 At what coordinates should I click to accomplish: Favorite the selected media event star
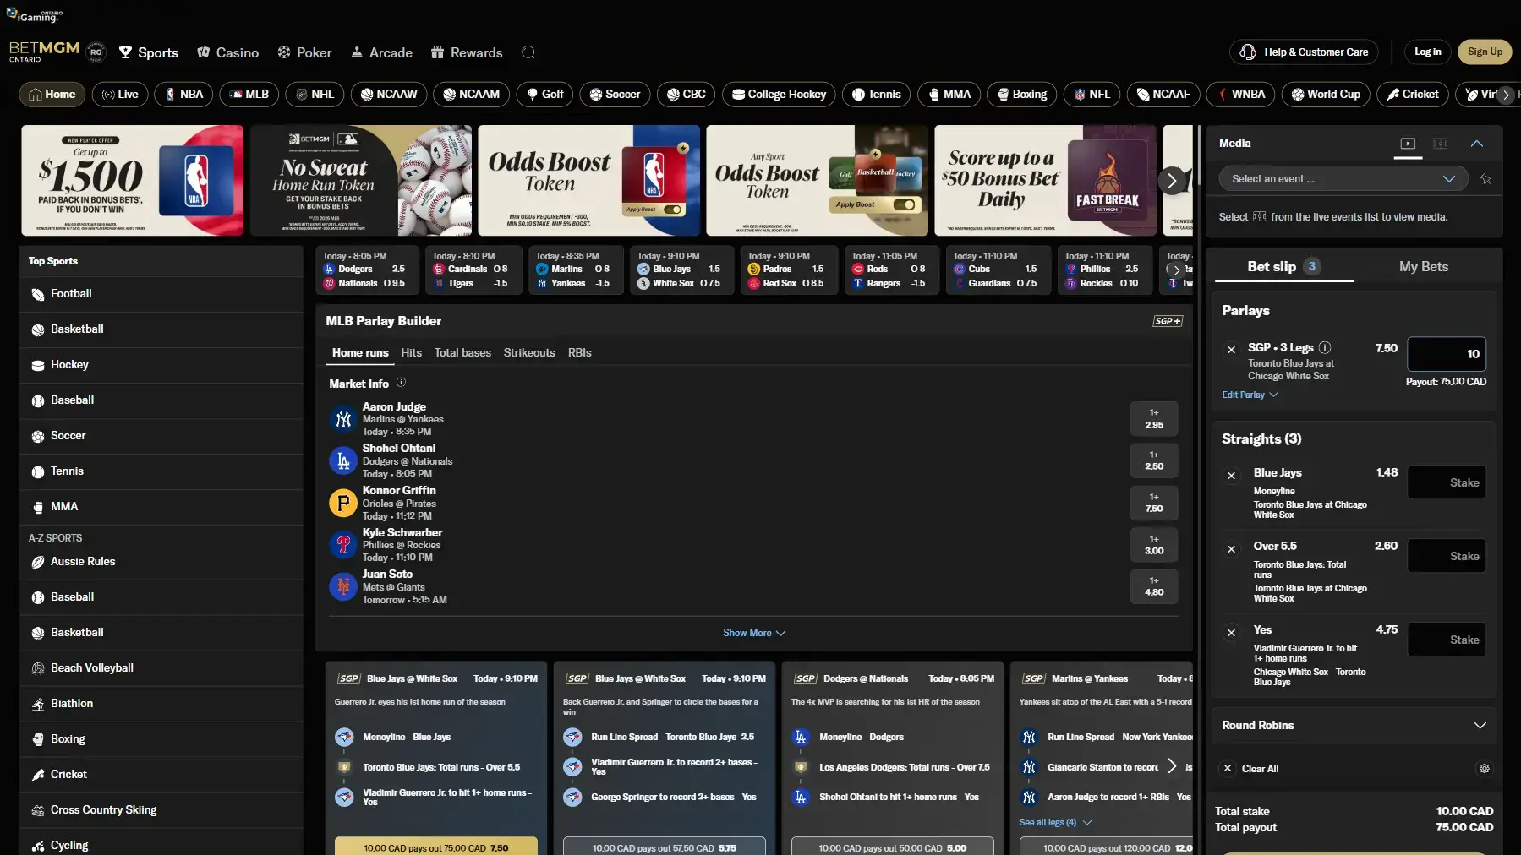(x=1485, y=179)
